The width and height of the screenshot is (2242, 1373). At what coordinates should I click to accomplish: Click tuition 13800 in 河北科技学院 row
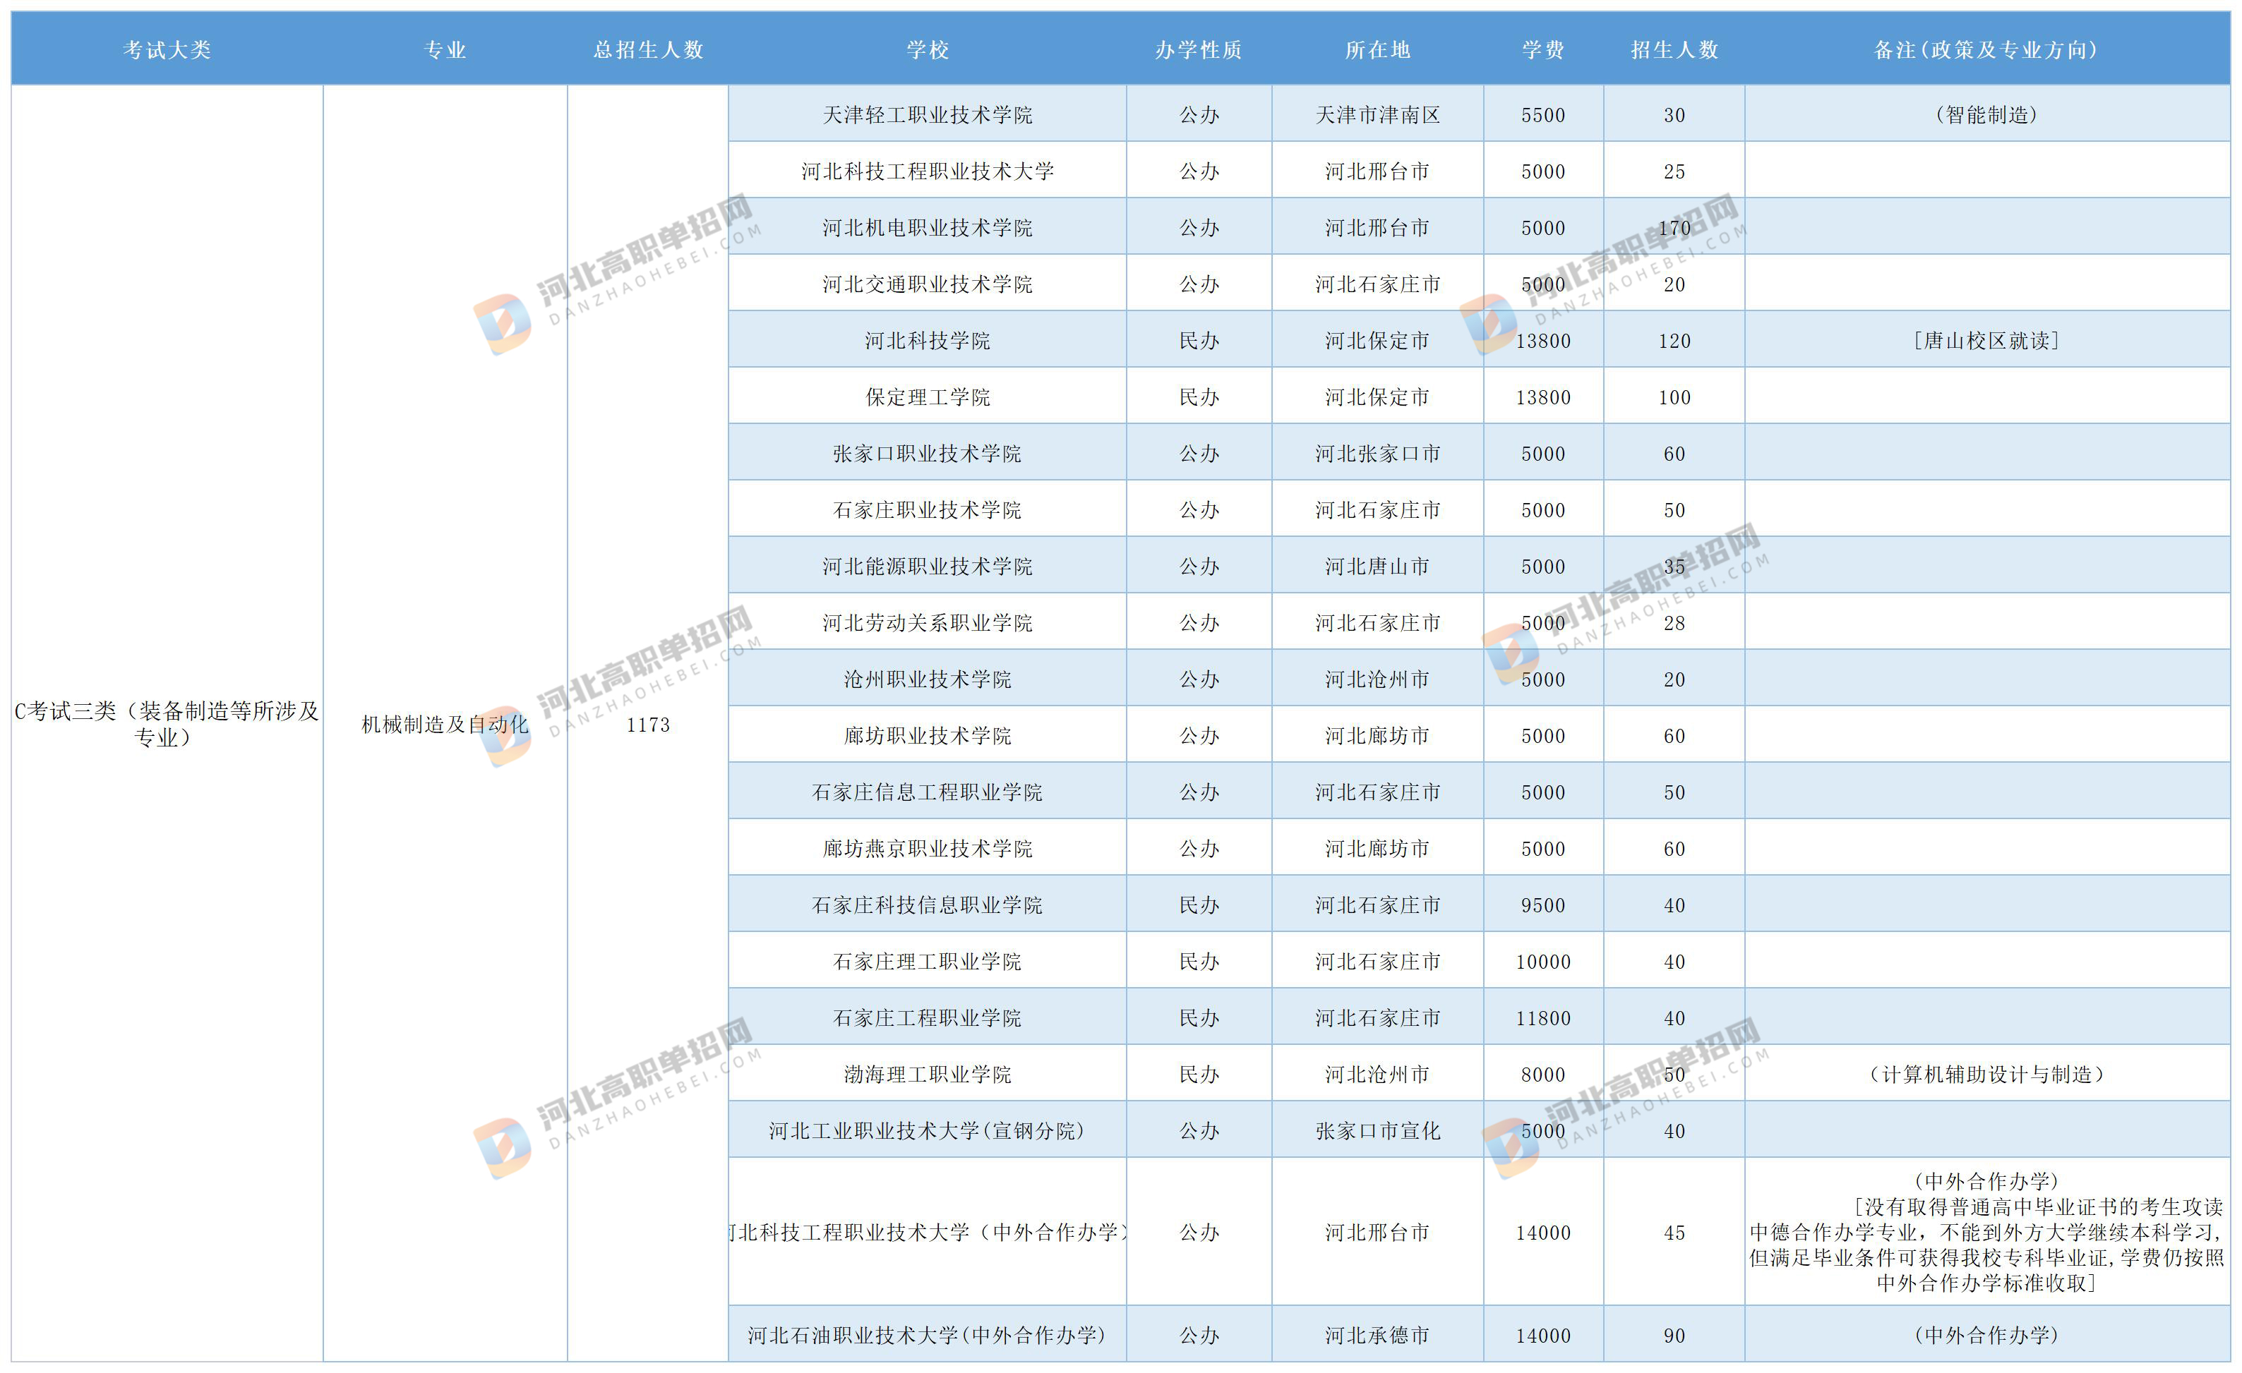1543,341
